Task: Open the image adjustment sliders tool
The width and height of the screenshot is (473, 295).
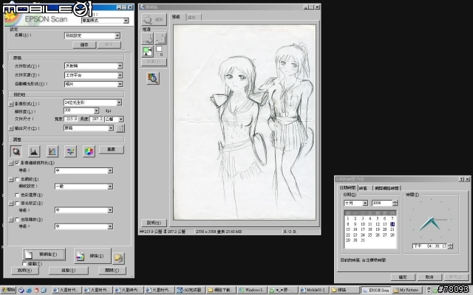Action: point(70,151)
